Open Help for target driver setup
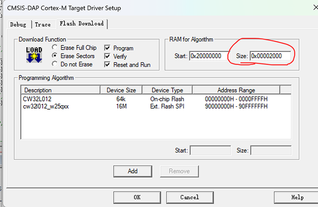 point(297,197)
